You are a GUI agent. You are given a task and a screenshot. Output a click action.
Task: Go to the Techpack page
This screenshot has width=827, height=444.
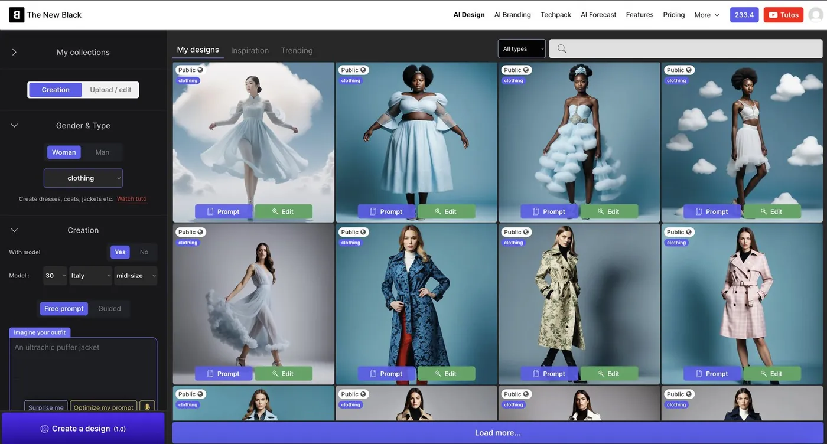click(x=556, y=15)
